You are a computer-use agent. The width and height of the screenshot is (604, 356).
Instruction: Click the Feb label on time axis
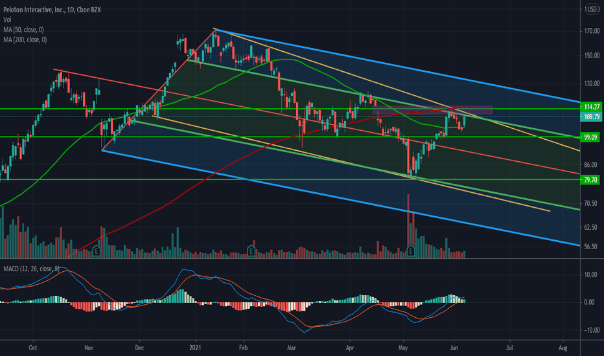(x=243, y=348)
